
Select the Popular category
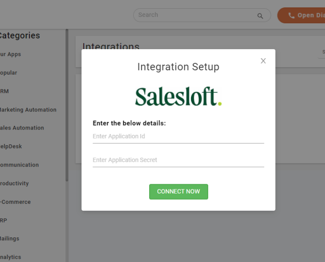click(x=9, y=73)
